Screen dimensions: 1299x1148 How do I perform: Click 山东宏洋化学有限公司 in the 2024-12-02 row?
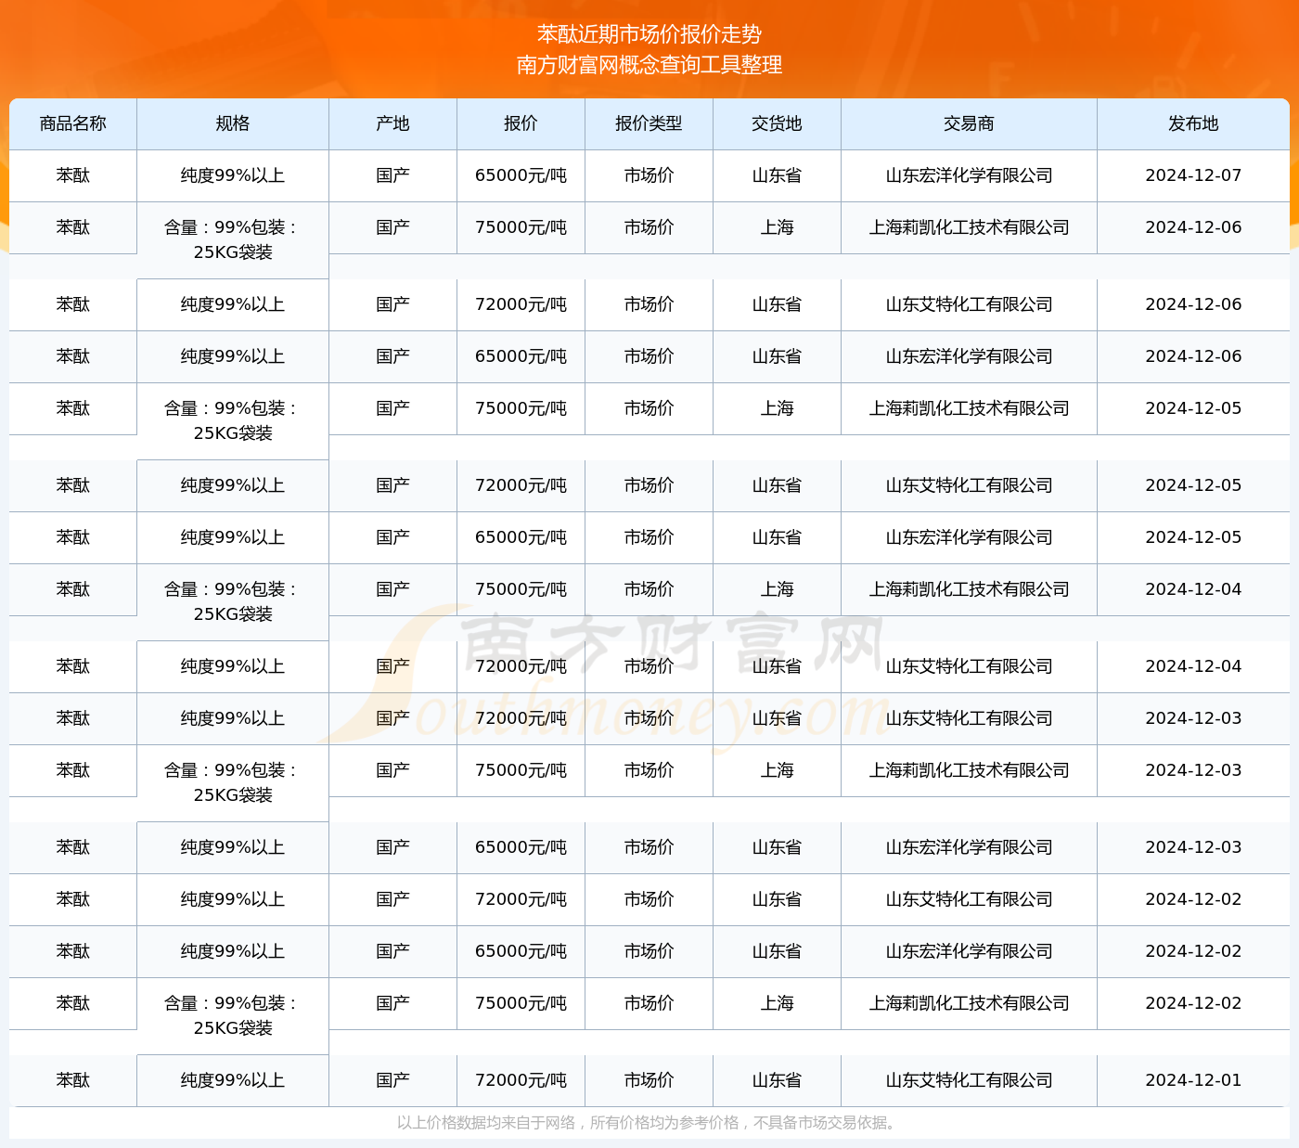(x=969, y=951)
